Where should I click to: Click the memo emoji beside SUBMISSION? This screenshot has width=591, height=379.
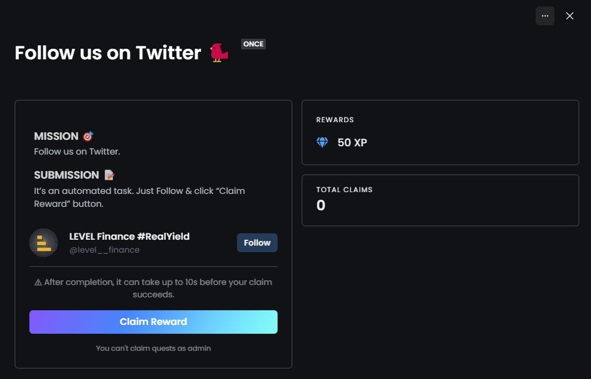coord(109,175)
